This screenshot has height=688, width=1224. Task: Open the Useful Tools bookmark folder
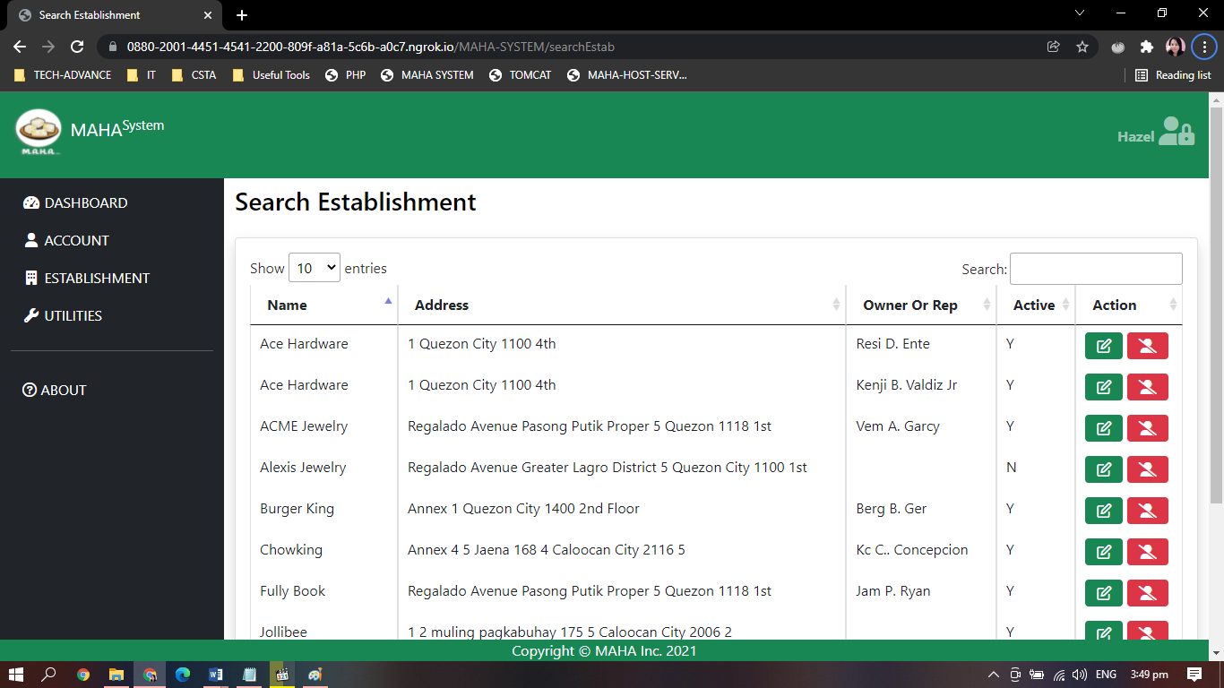[x=271, y=75]
